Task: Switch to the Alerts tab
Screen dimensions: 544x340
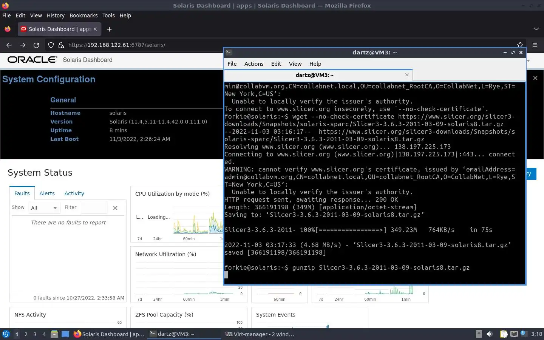Action: [47, 193]
